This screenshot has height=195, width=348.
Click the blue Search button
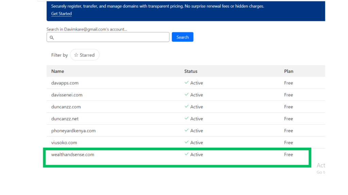pyautogui.click(x=182, y=37)
